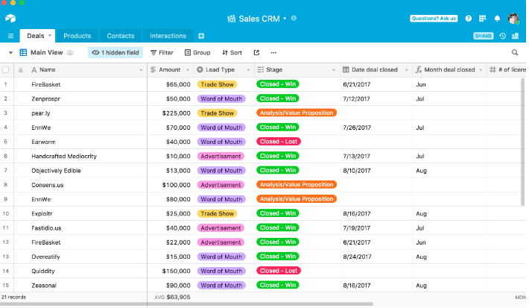This screenshot has width=529, height=308.
Task: Click the SHARE button
Action: tap(484, 36)
